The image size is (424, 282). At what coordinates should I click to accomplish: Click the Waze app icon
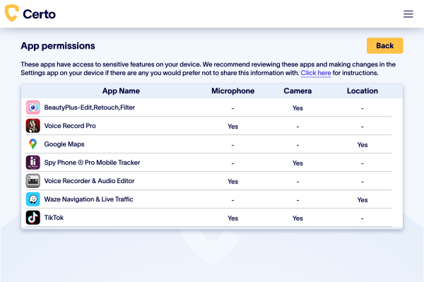(x=33, y=199)
